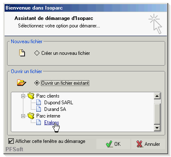Collapse the Parc interne tree node
This screenshot has height=157, width=171.
pos(23,116)
